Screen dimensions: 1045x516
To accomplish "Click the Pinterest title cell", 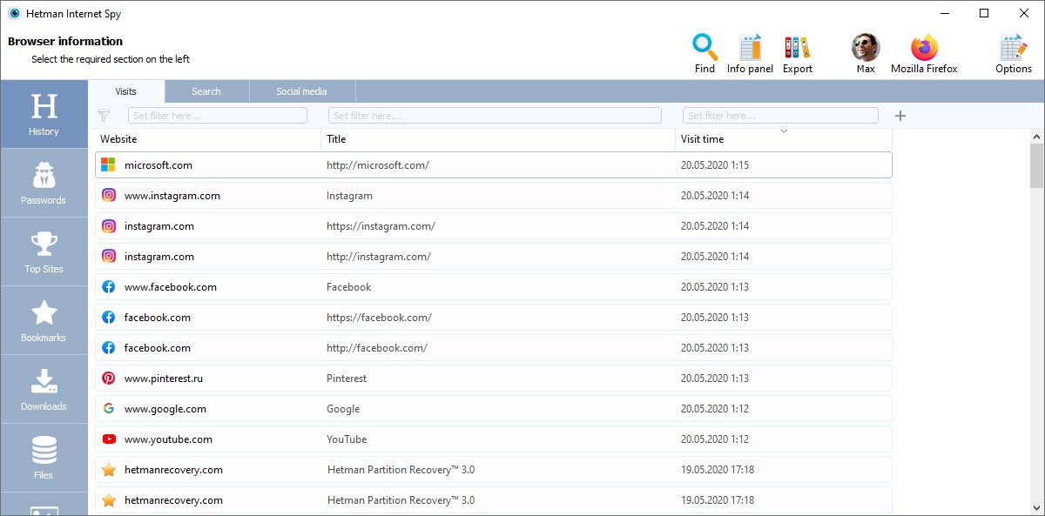I will click(x=347, y=379).
